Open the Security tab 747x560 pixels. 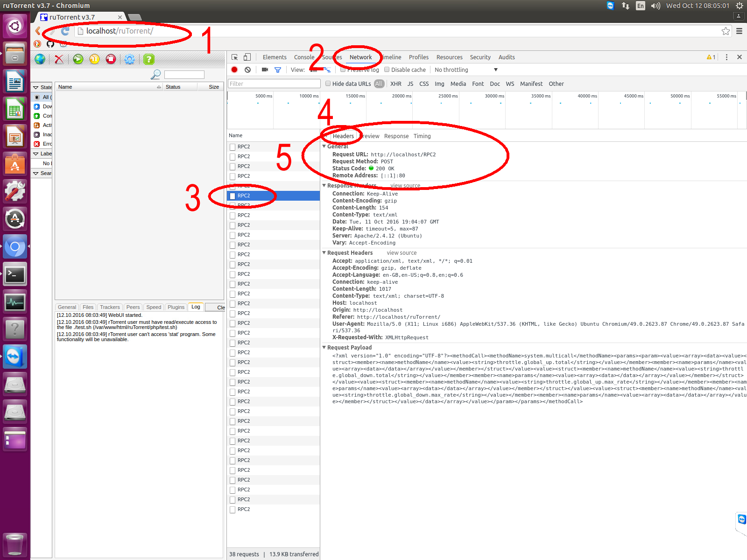(480, 57)
